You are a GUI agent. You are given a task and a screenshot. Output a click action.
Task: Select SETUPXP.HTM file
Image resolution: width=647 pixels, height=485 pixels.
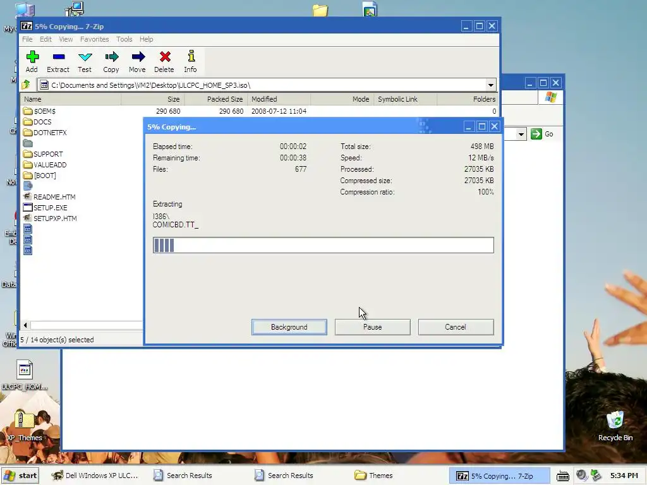pos(50,218)
